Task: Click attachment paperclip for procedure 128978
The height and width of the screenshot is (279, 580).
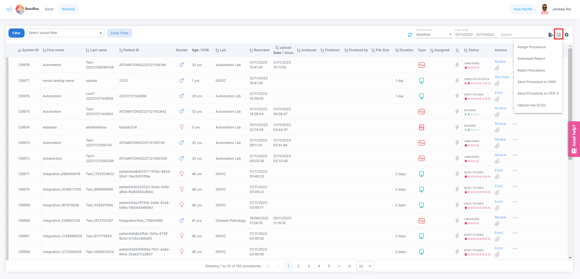Action: click(x=497, y=68)
